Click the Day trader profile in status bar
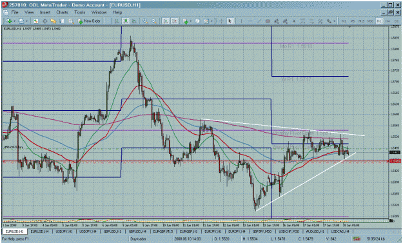Viewport: 403px width, 243px height. (138, 239)
